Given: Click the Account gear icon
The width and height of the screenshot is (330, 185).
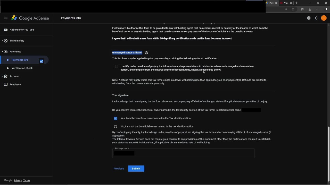Looking at the screenshot, I should tap(6, 76).
